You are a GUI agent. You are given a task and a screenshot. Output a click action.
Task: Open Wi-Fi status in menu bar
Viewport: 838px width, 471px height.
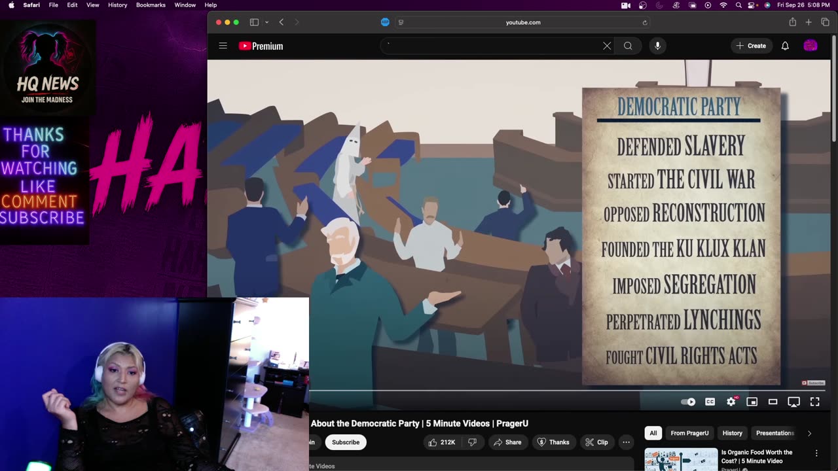click(723, 5)
